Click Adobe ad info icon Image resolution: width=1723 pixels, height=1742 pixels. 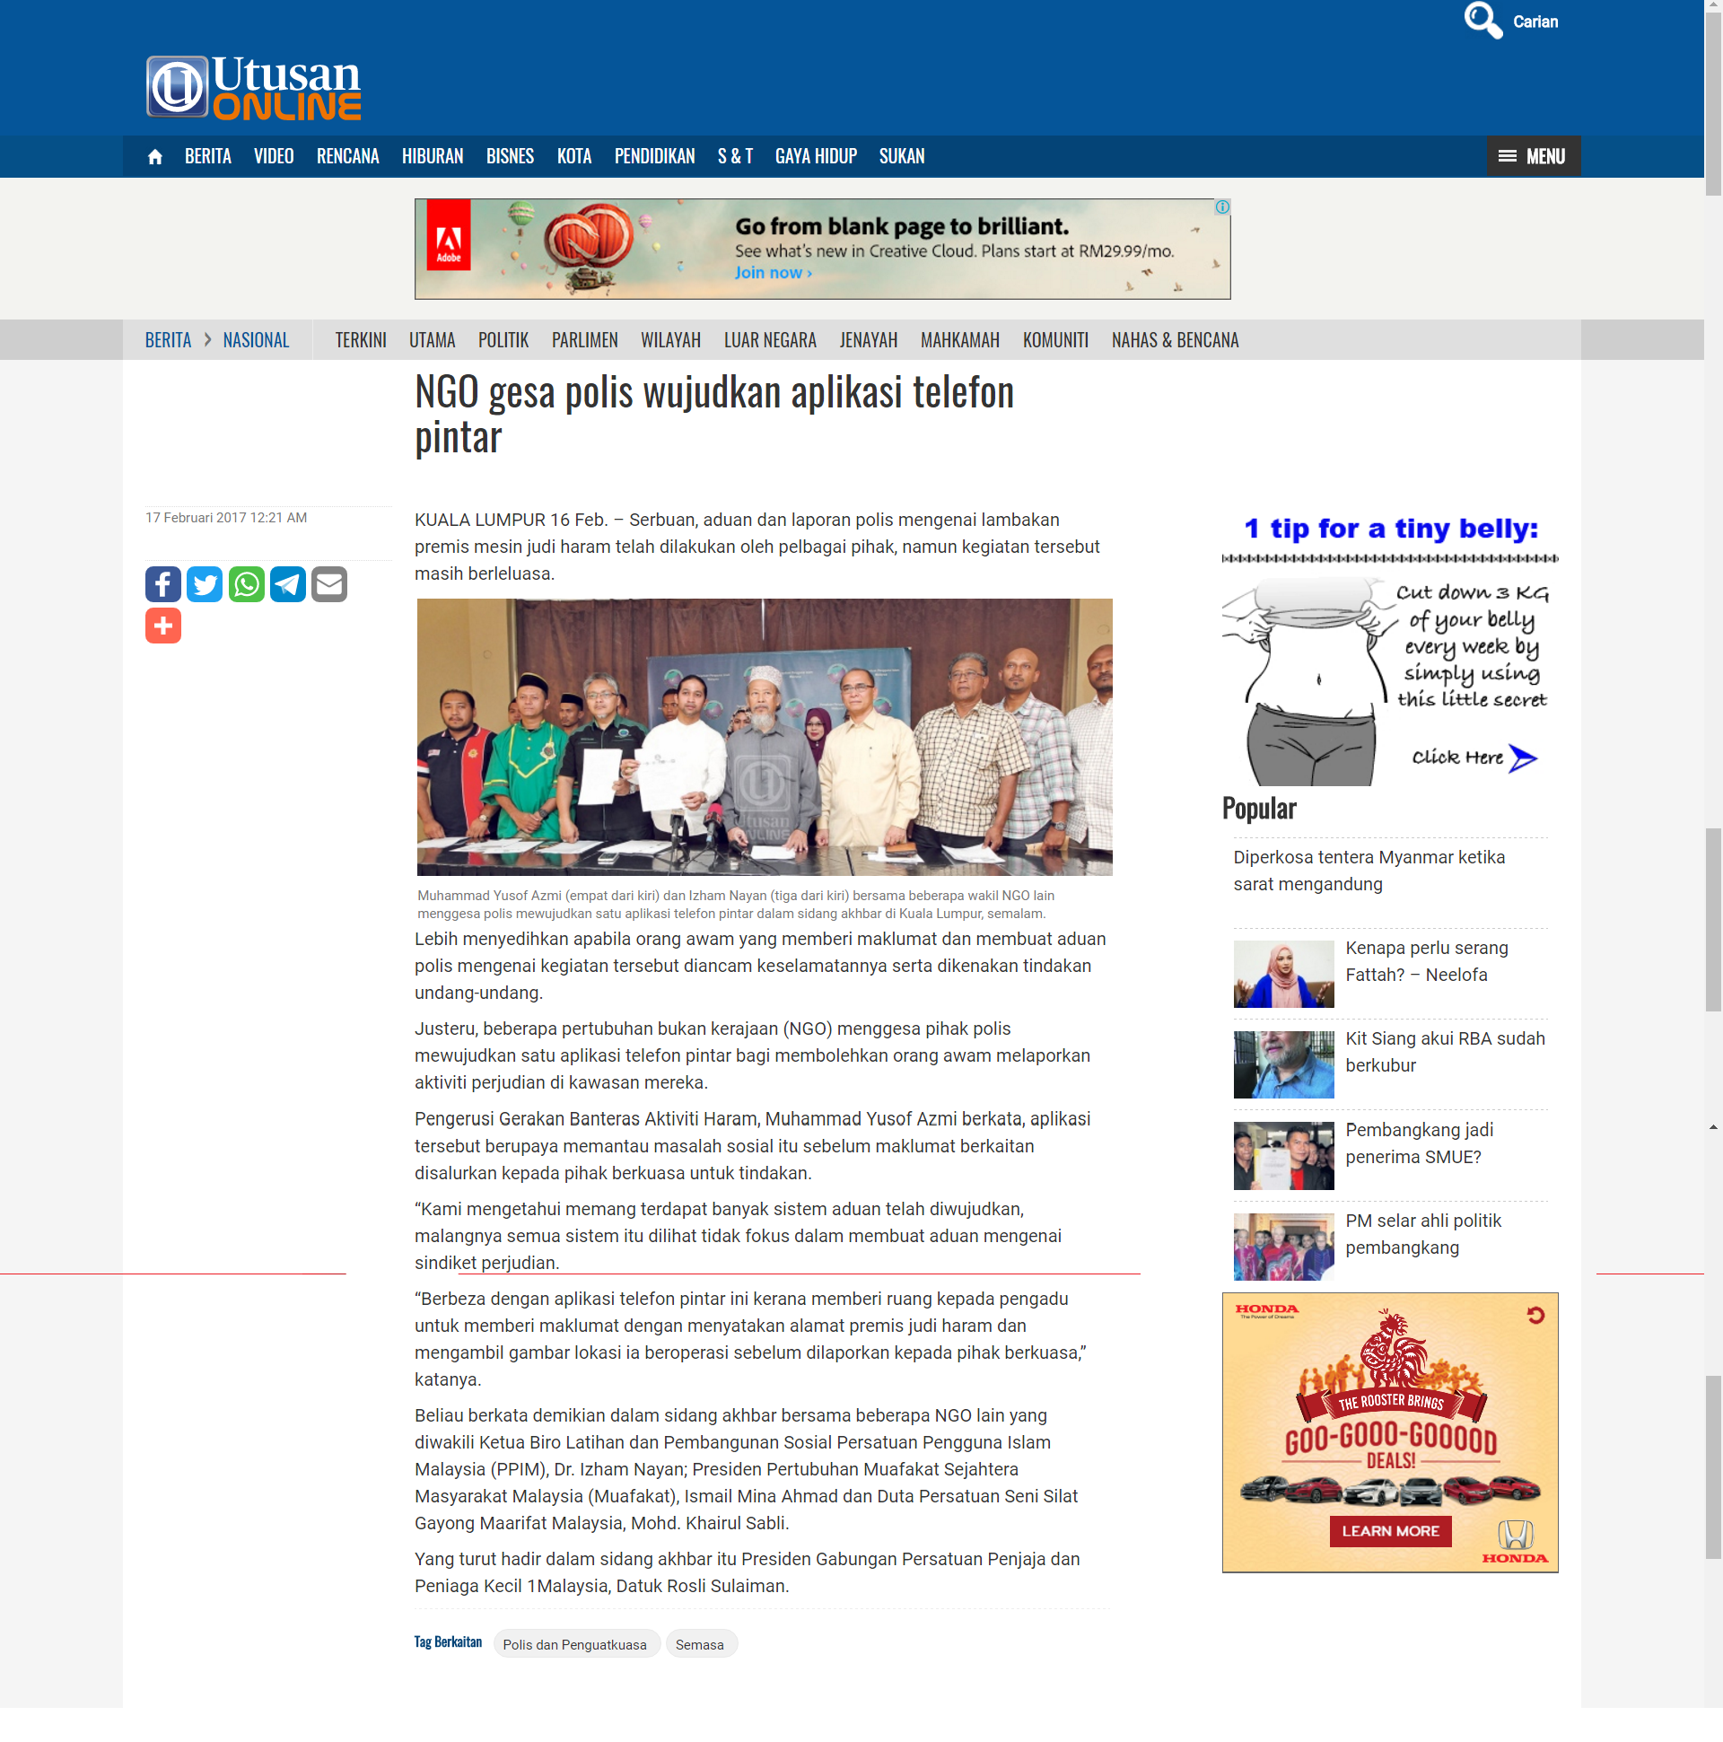click(1221, 207)
